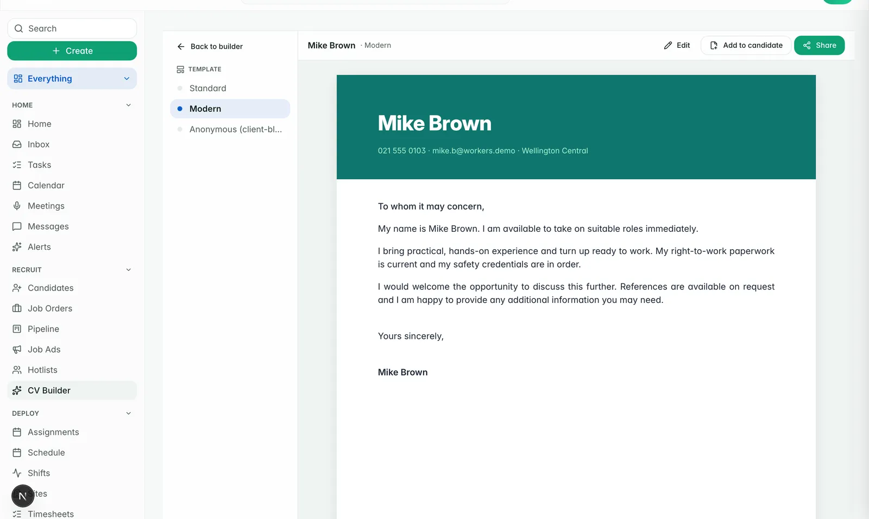Click the Search magnifier icon
The width and height of the screenshot is (869, 519).
[18, 29]
